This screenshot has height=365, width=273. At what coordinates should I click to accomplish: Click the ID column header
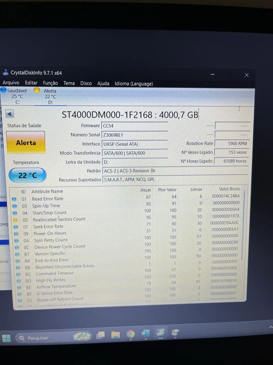pyautogui.click(x=23, y=192)
